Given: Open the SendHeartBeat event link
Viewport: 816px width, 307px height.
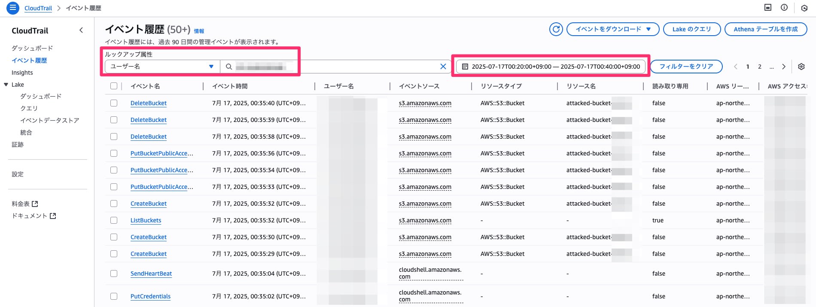Looking at the screenshot, I should click(x=151, y=274).
